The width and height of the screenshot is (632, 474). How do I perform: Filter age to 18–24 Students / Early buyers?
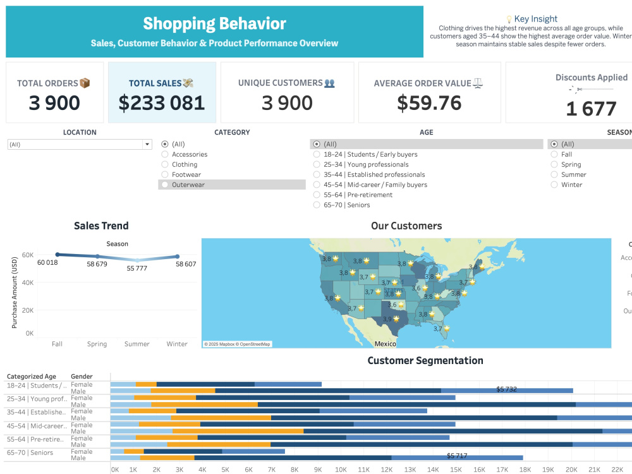(x=317, y=154)
